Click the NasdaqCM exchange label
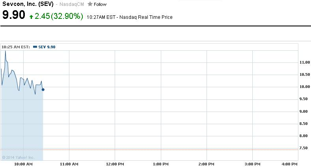The width and height of the screenshot is (311, 167). (71, 5)
